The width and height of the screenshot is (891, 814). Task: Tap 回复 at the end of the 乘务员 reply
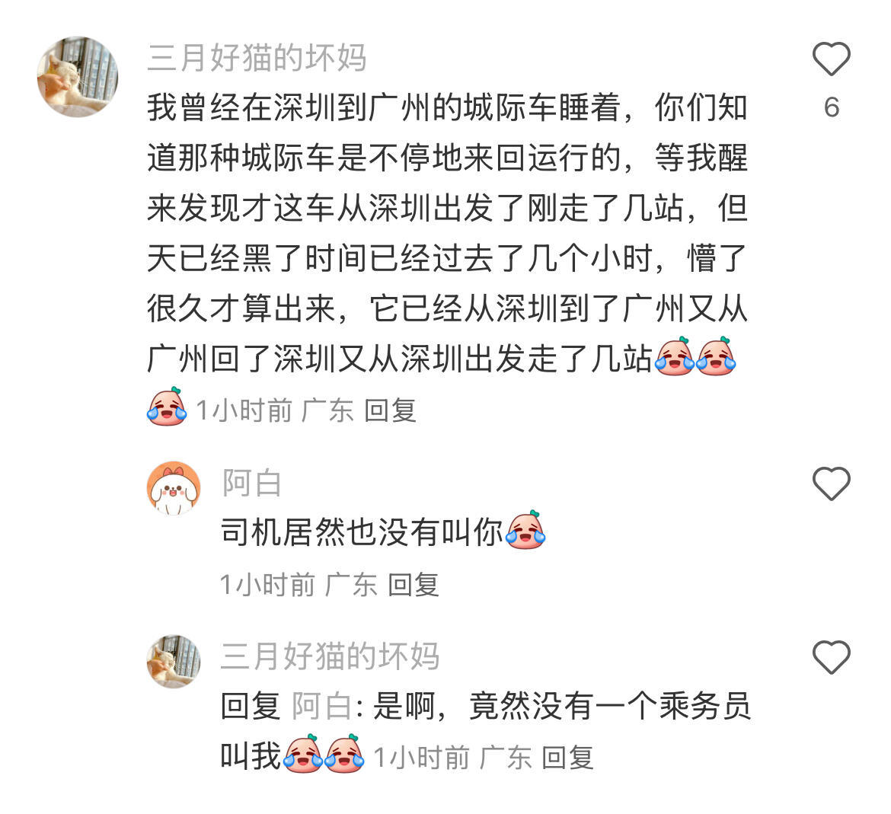[567, 758]
